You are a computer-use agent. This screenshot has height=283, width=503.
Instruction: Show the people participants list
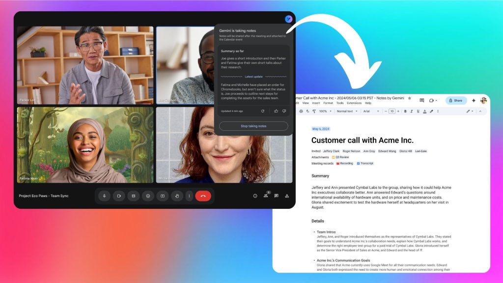coord(266,196)
